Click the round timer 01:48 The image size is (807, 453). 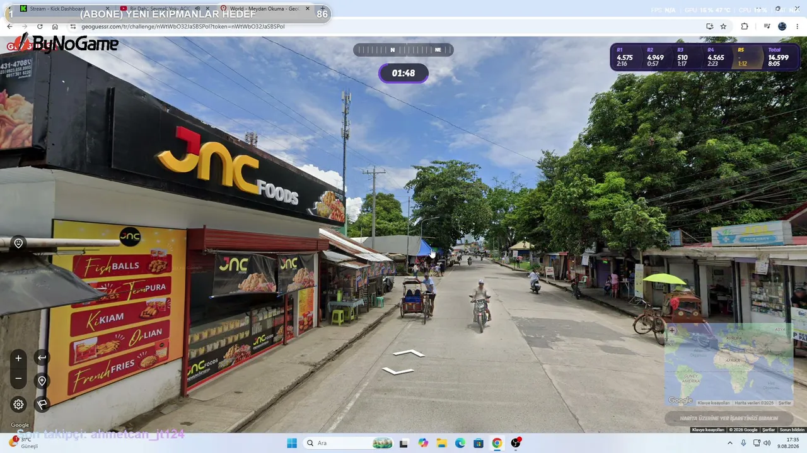[x=403, y=73]
